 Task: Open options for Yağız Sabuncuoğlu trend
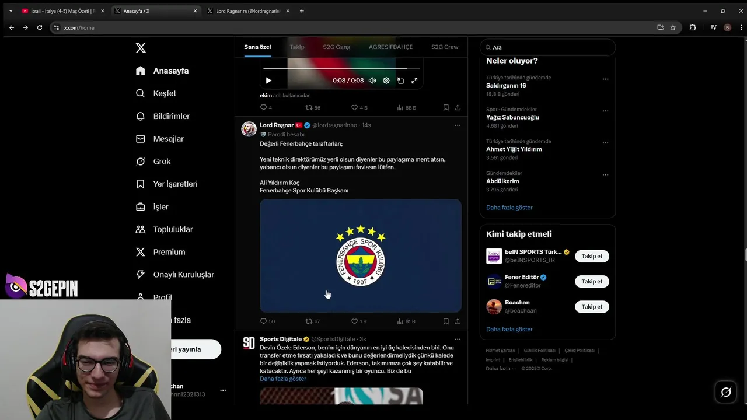(605, 111)
